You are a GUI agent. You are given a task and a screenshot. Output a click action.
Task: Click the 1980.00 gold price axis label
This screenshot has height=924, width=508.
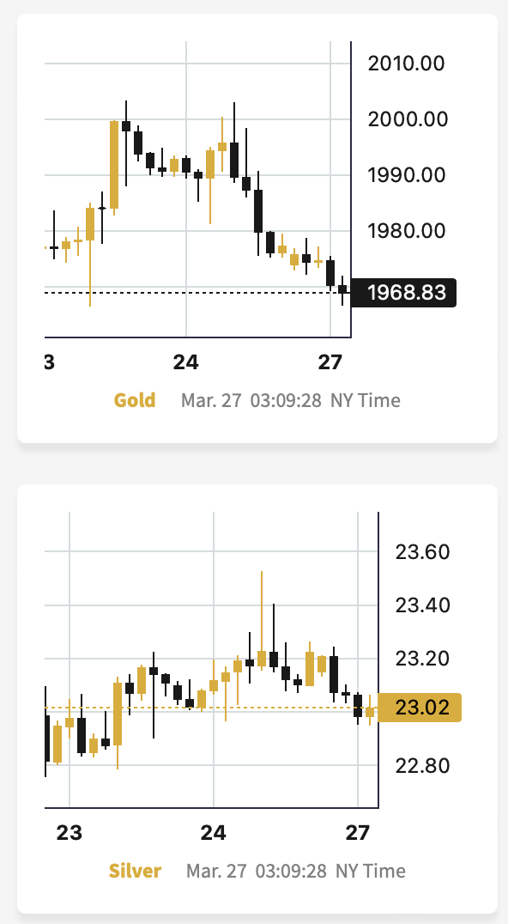[x=406, y=230]
